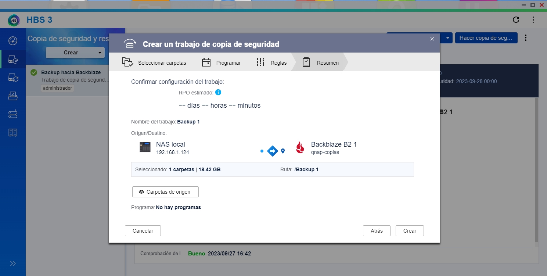
Task: Open job actions three-dot menu
Action: (526, 38)
